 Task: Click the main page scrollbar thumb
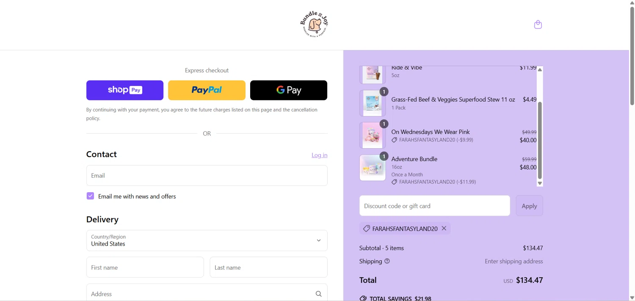(632, 56)
